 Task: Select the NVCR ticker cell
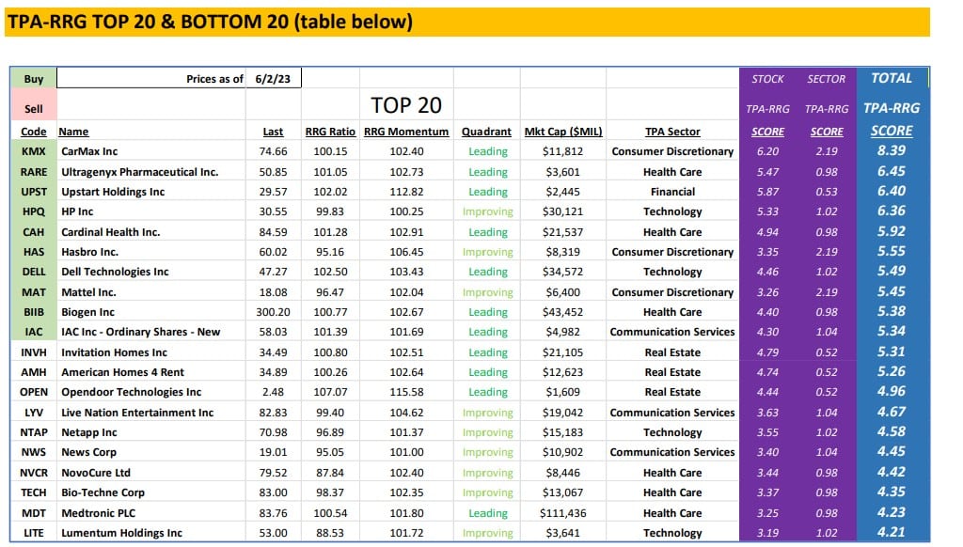pos(33,473)
